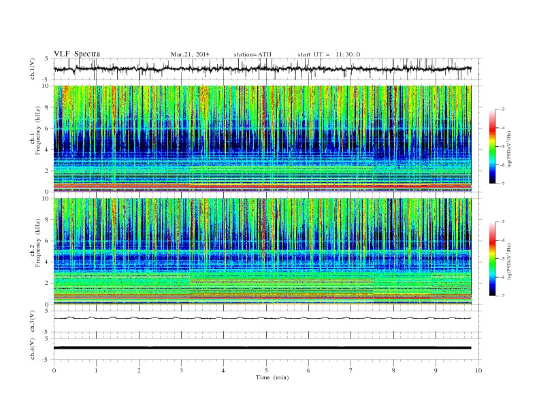Click the ch.2 spectrogram panel
The height and width of the screenshot is (416, 539).
click(x=262, y=252)
